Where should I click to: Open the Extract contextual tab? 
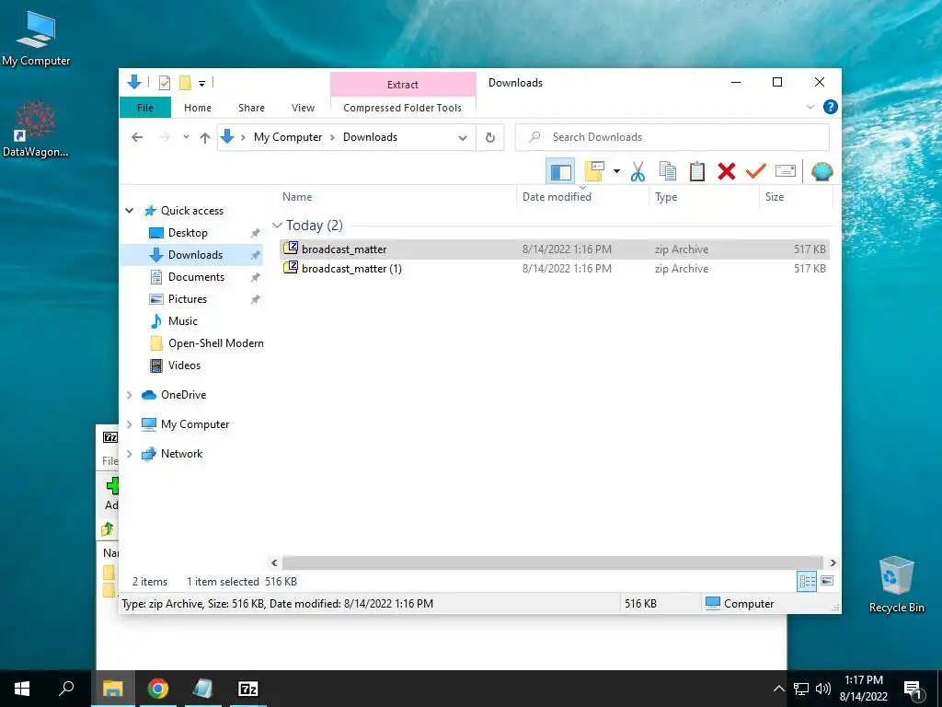point(403,85)
